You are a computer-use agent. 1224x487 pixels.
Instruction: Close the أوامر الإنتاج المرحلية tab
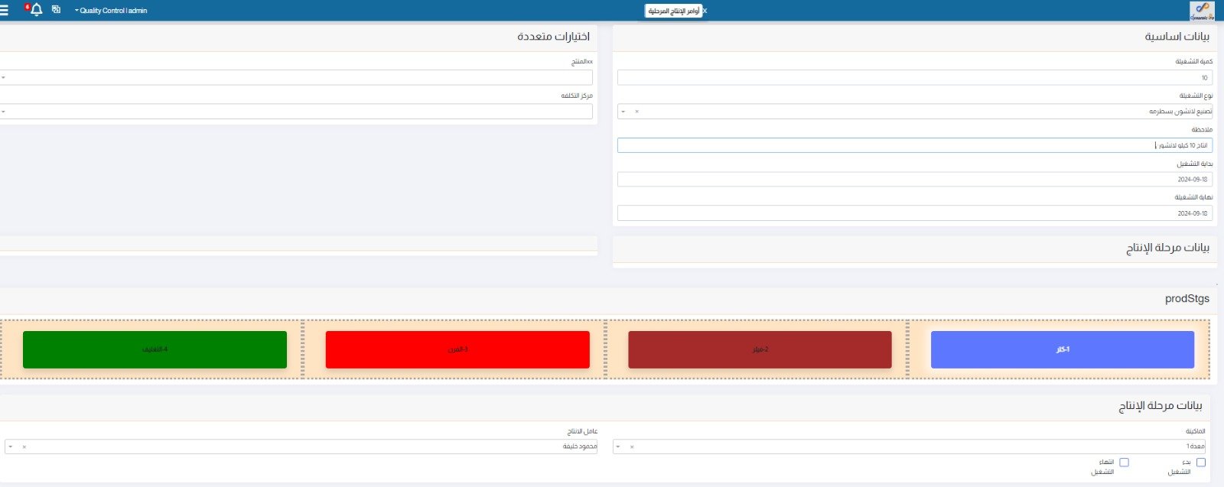[705, 11]
